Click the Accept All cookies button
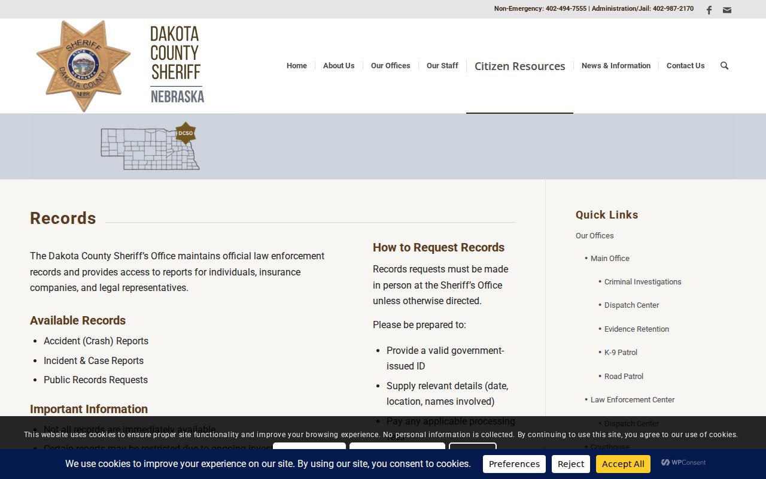Viewport: 766px width, 479px height. point(623,464)
